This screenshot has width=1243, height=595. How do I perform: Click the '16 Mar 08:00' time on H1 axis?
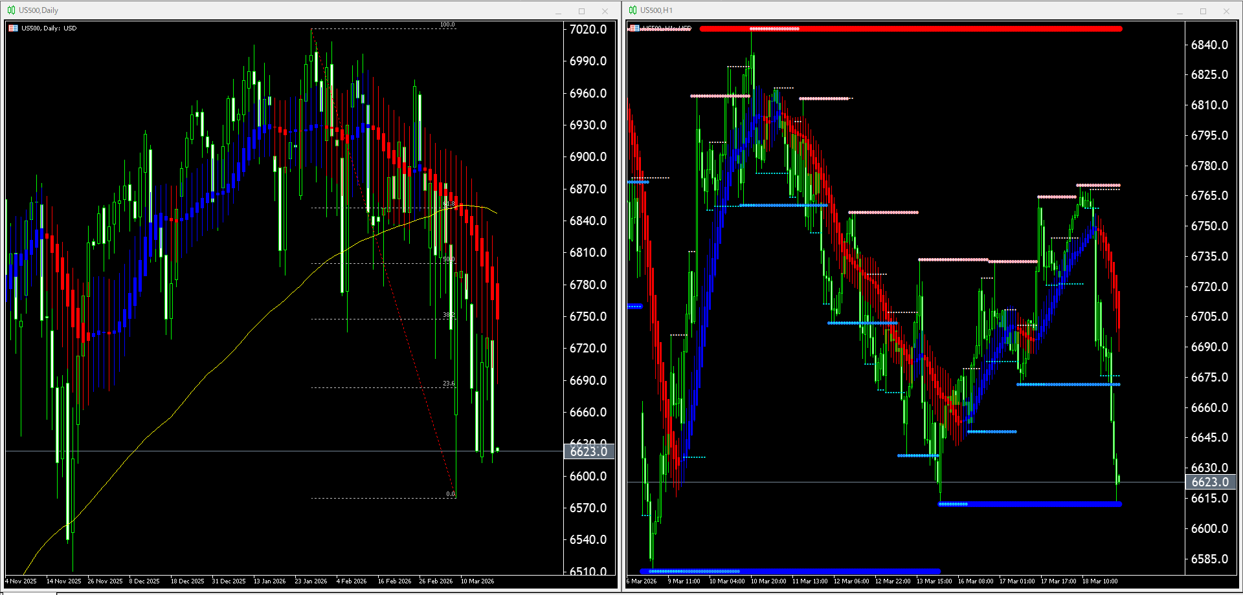976,581
